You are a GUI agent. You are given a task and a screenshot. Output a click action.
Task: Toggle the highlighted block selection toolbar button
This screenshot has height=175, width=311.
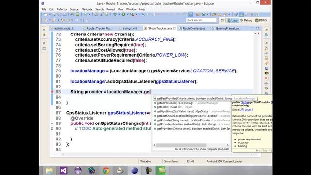coord(190,14)
